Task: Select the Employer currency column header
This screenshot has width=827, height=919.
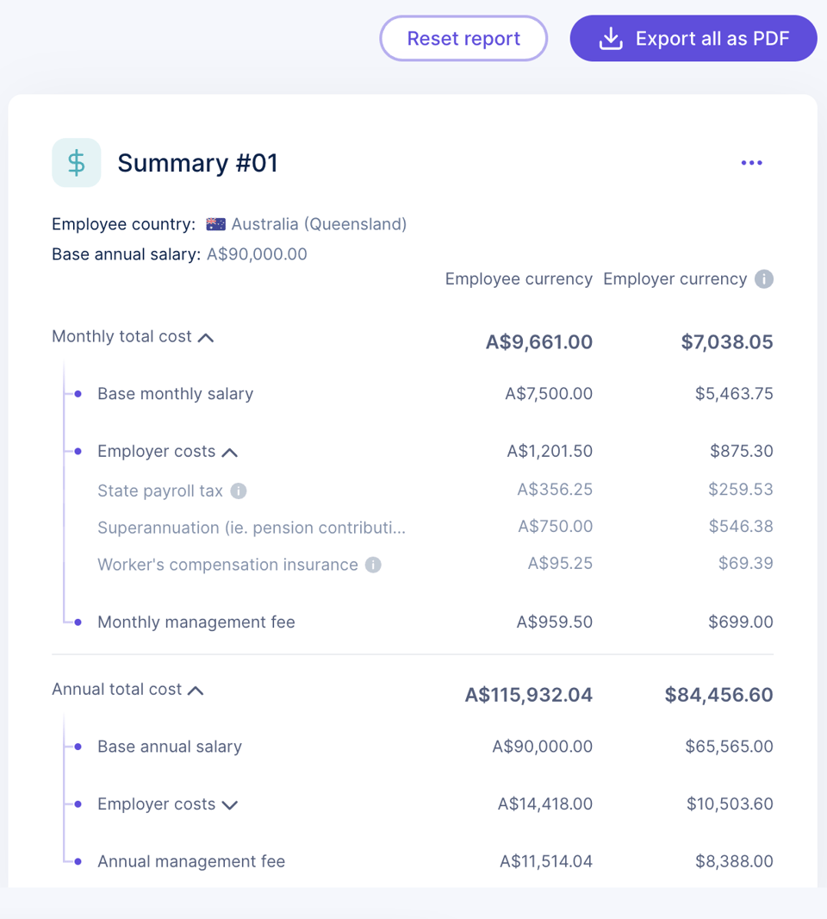Action: pos(675,278)
